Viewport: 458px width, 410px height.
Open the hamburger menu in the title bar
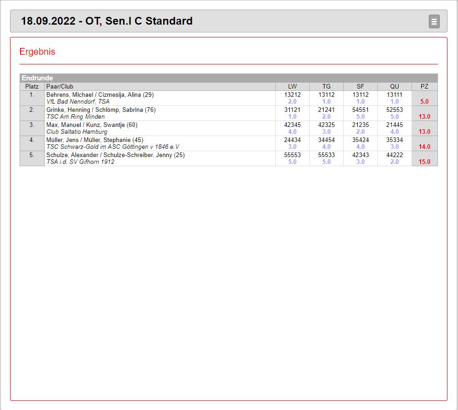[x=434, y=21]
